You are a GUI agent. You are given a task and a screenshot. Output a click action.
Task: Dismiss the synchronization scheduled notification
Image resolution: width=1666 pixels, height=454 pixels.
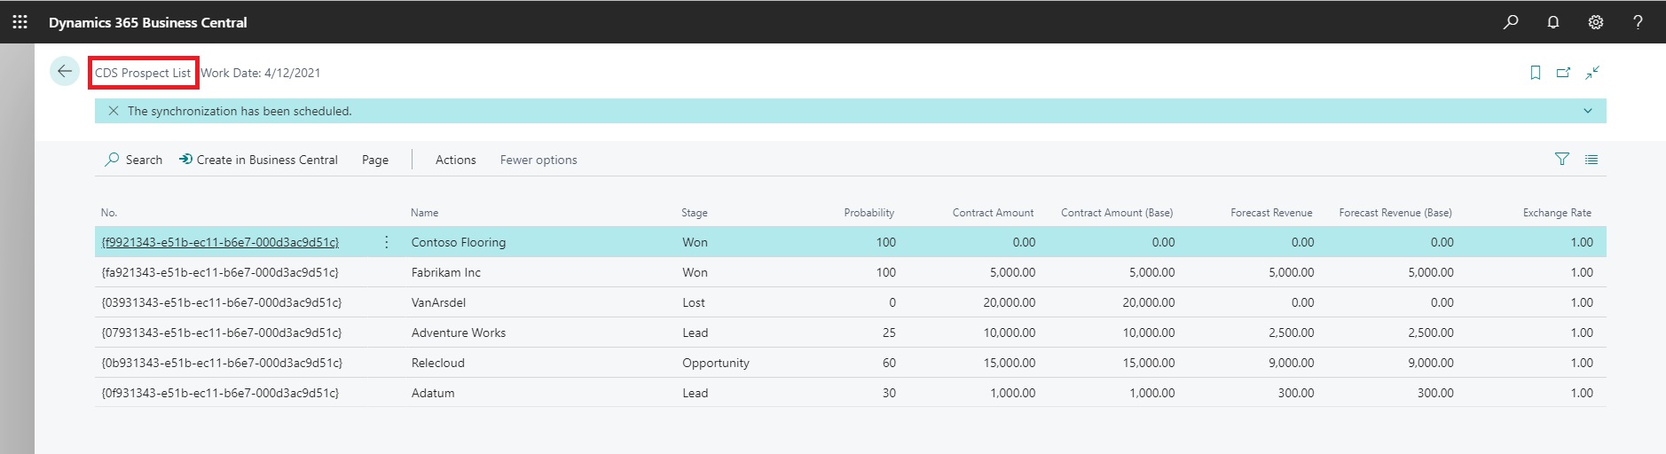point(114,111)
